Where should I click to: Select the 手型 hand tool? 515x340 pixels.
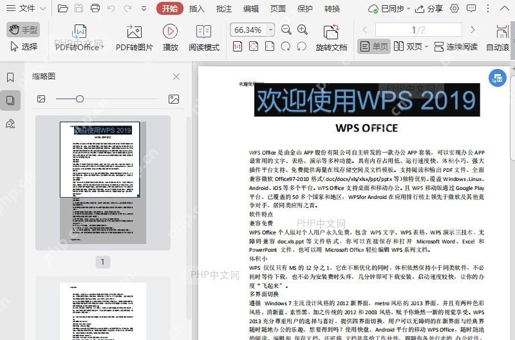pos(23,30)
